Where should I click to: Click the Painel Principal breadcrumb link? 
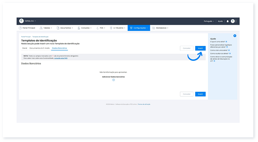pos(26,37)
